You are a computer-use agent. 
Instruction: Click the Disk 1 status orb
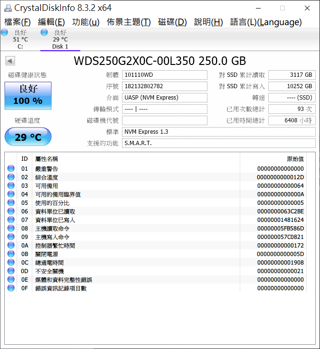[x=44, y=33]
